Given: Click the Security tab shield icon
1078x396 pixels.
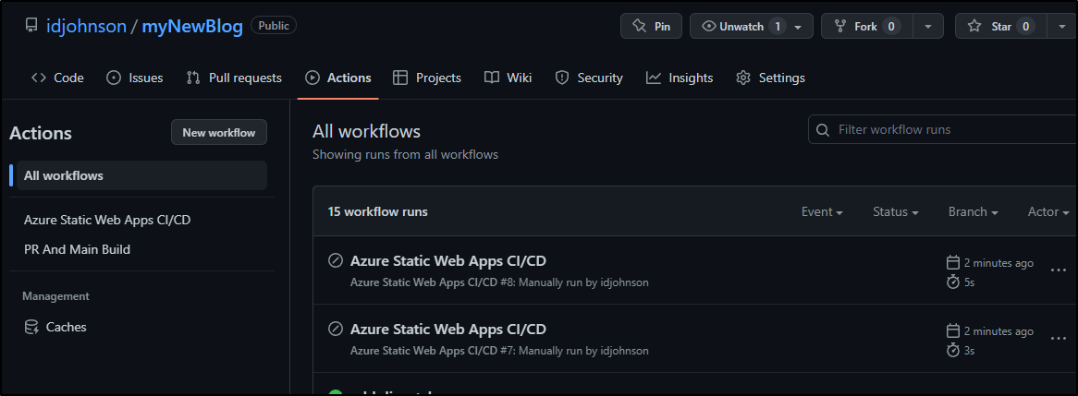Looking at the screenshot, I should coord(562,78).
